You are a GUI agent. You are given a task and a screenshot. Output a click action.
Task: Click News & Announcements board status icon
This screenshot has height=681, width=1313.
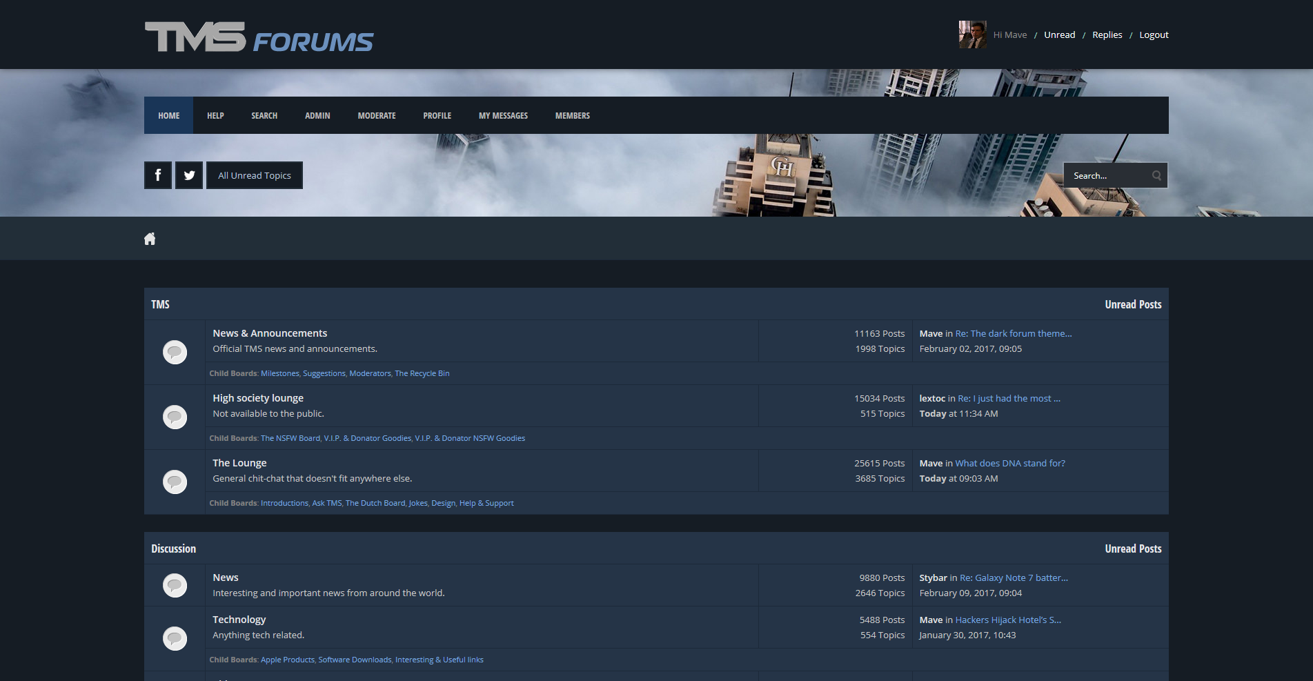(175, 352)
